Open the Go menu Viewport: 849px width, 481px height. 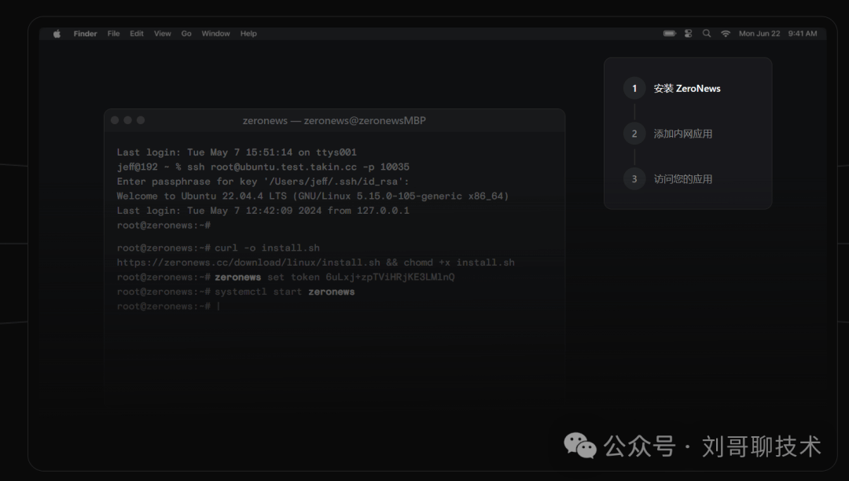[186, 34]
